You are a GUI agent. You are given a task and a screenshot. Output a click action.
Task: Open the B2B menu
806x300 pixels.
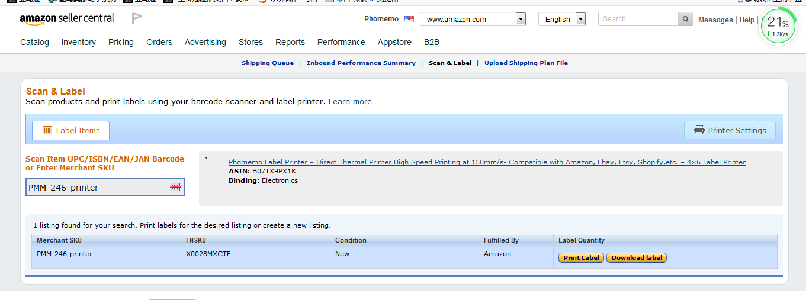point(432,42)
